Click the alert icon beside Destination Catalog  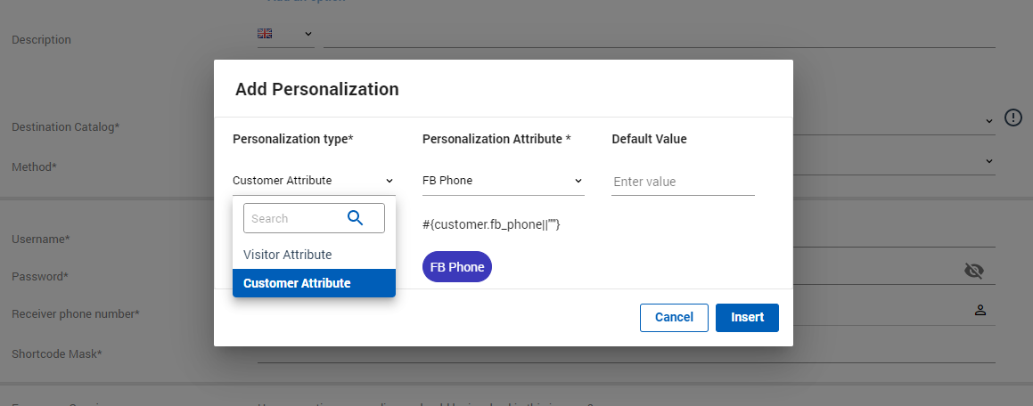click(x=1013, y=118)
